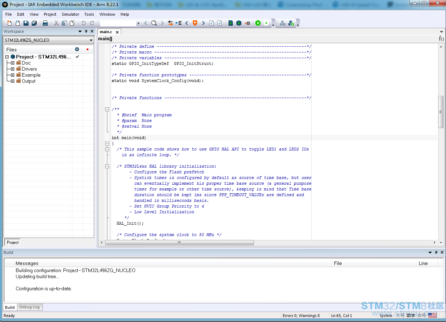Click the checkmark beside the Project root node

coord(77,57)
